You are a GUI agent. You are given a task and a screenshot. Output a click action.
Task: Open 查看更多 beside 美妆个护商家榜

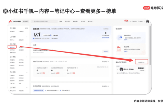(x=142, y=62)
